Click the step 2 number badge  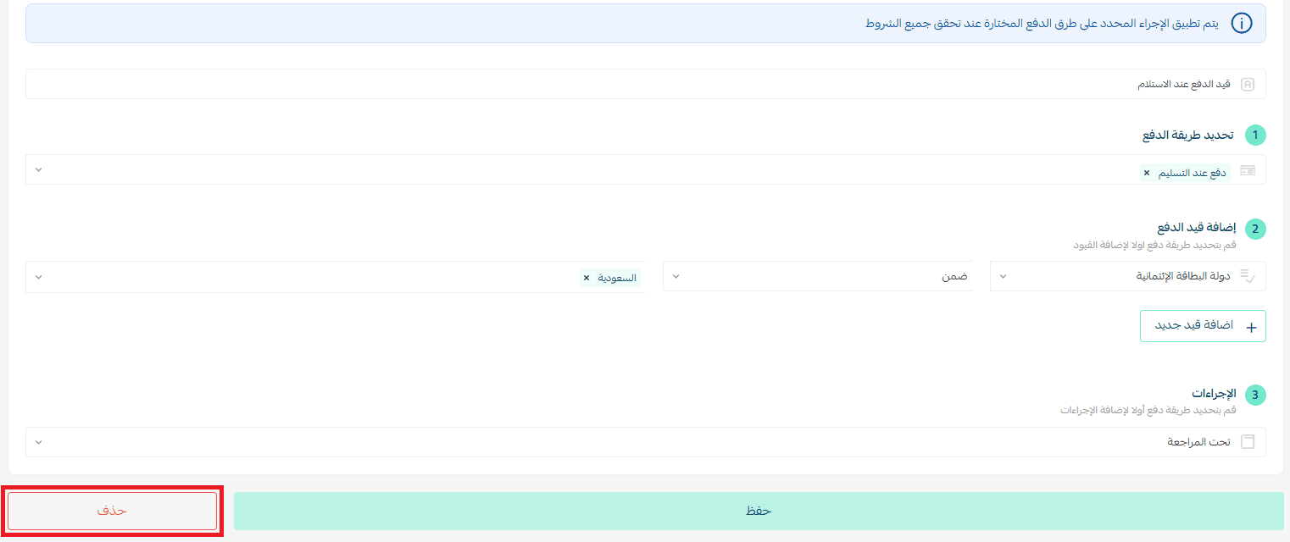click(1254, 229)
